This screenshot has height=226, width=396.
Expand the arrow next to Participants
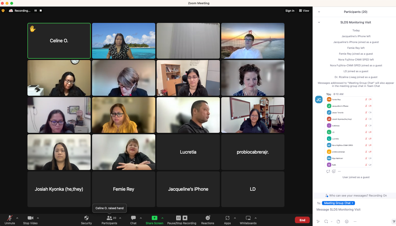pos(120,218)
